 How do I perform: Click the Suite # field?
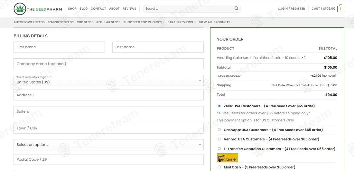click(108, 112)
